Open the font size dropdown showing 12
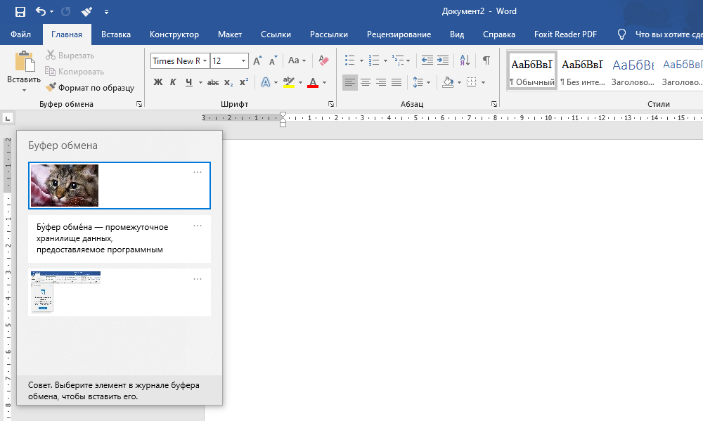The image size is (703, 421). (243, 61)
